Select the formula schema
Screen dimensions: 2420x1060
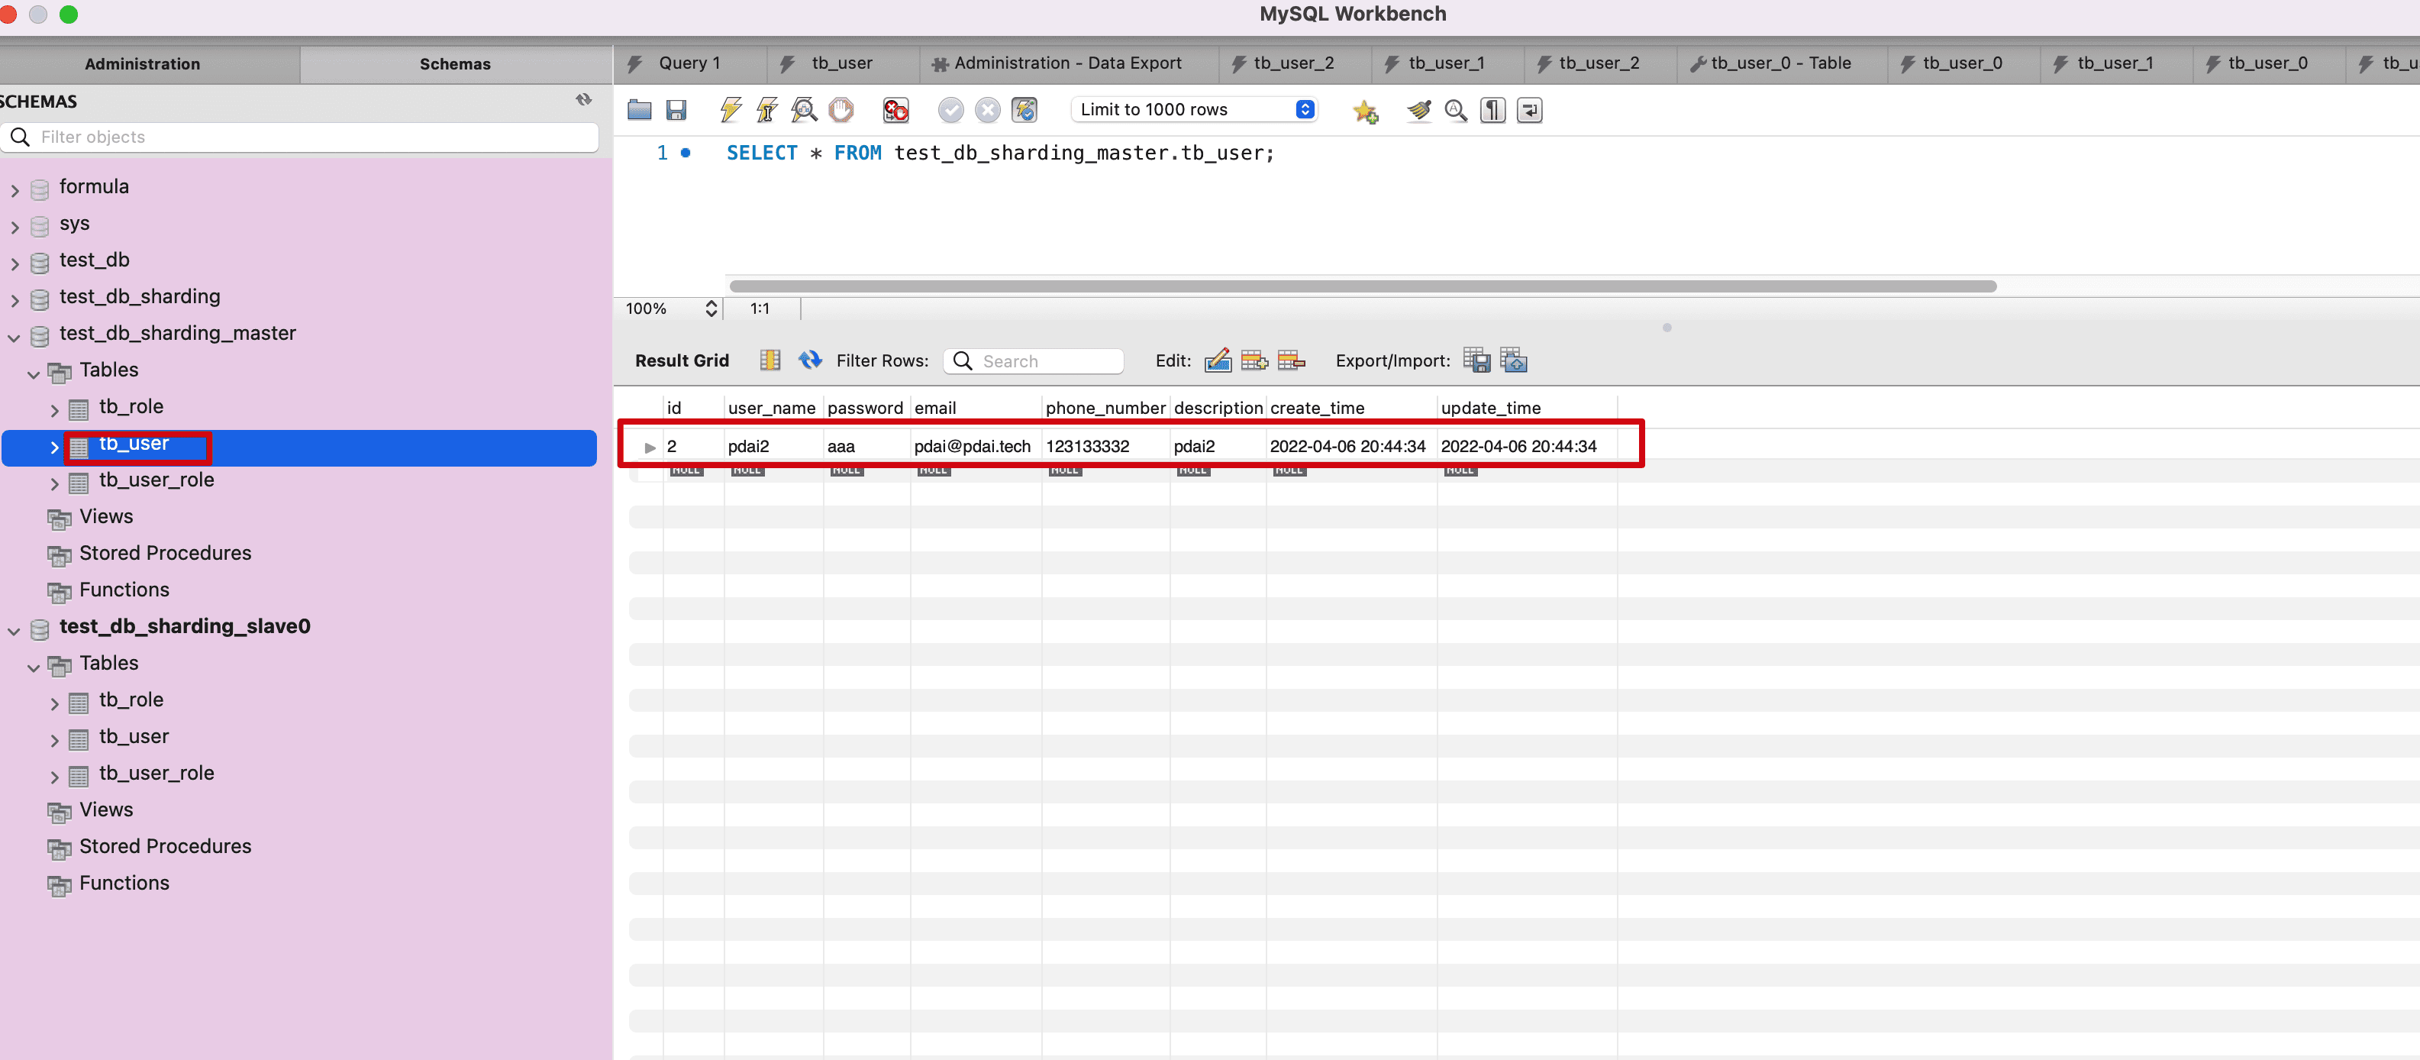[x=93, y=187]
